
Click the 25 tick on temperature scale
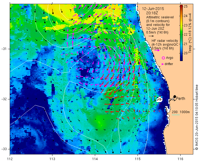point(186,6)
